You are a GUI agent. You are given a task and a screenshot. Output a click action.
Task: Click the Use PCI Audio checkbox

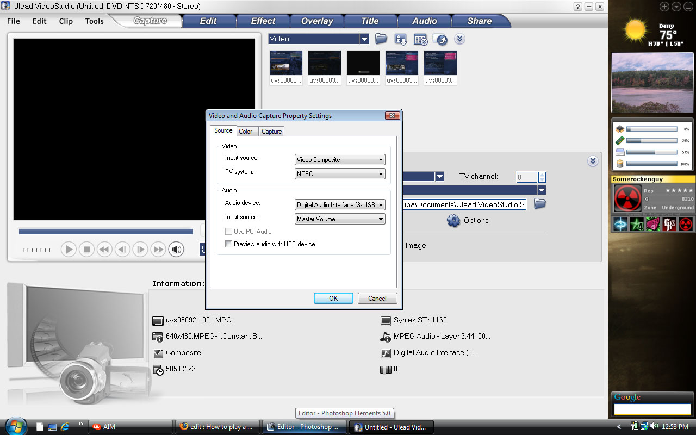click(x=229, y=232)
